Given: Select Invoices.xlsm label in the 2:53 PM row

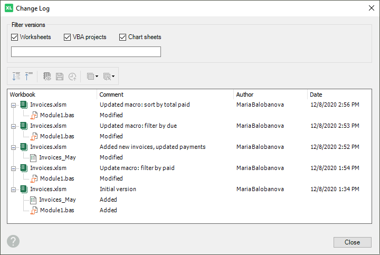Looking at the screenshot, I should 48,126.
